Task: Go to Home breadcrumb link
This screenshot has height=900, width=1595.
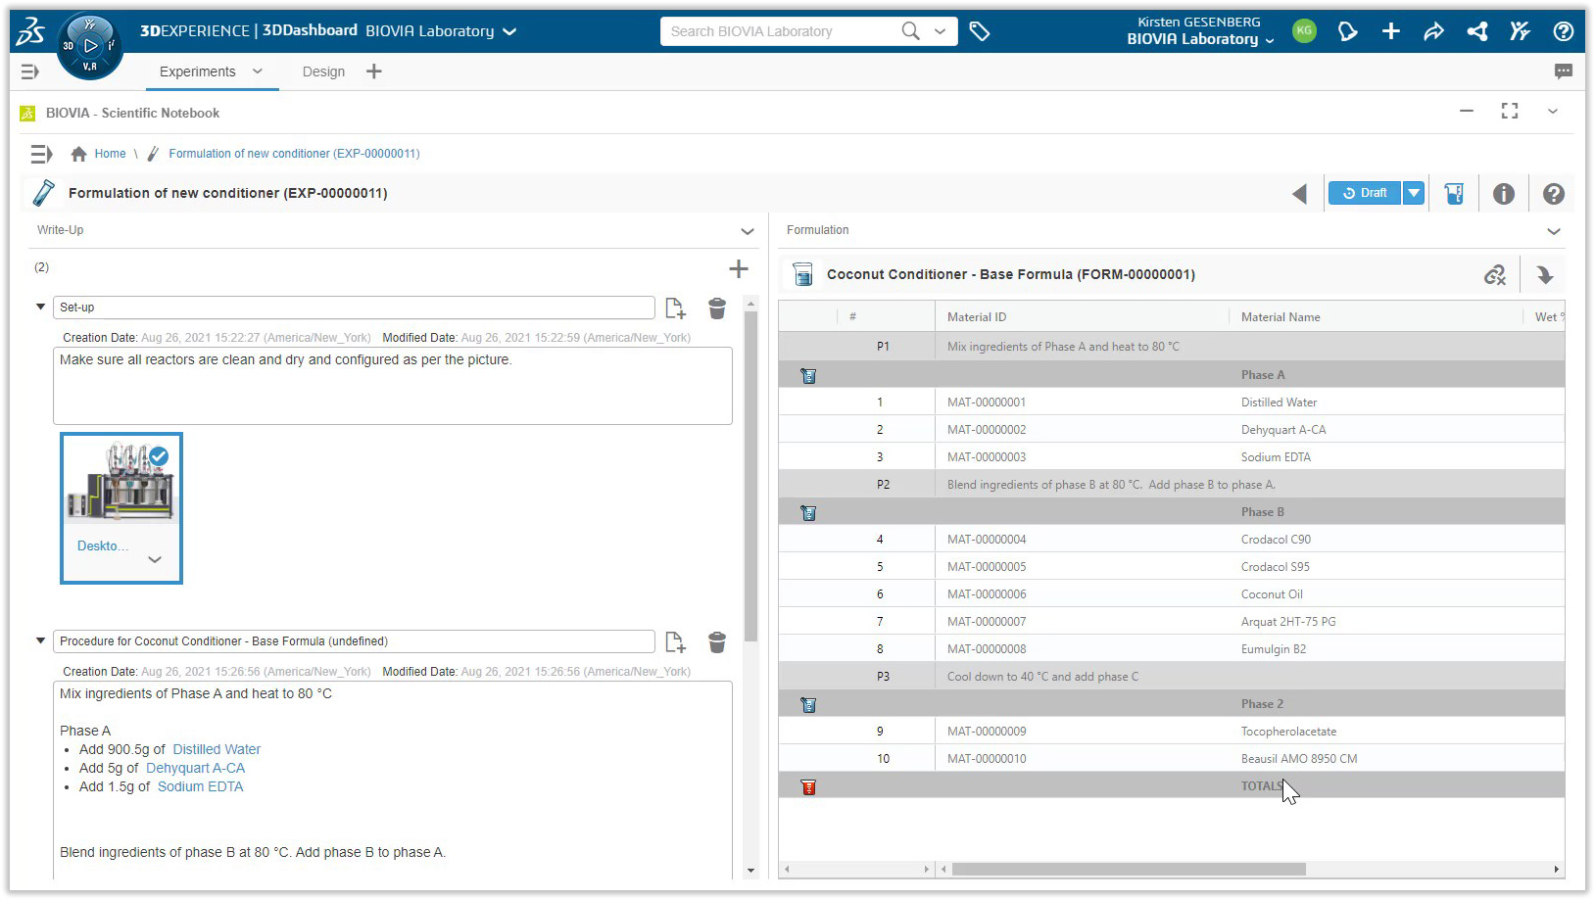Action: click(110, 154)
